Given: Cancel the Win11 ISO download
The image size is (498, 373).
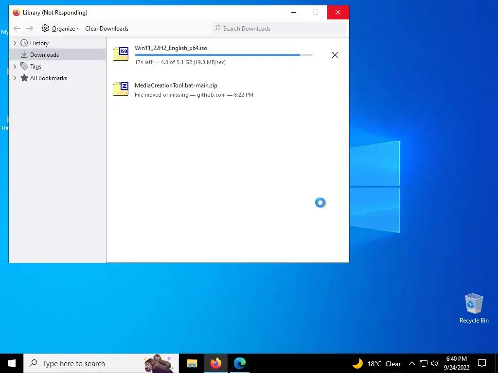Looking at the screenshot, I should (x=335, y=55).
